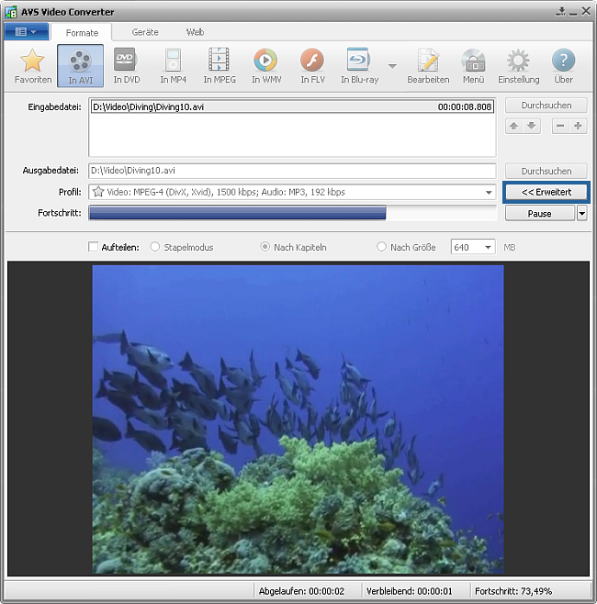Select the Nach Größe radio button

[x=382, y=247]
